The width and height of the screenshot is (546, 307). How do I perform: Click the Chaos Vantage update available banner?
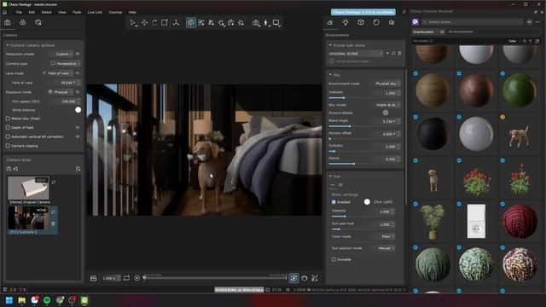coord(363,12)
